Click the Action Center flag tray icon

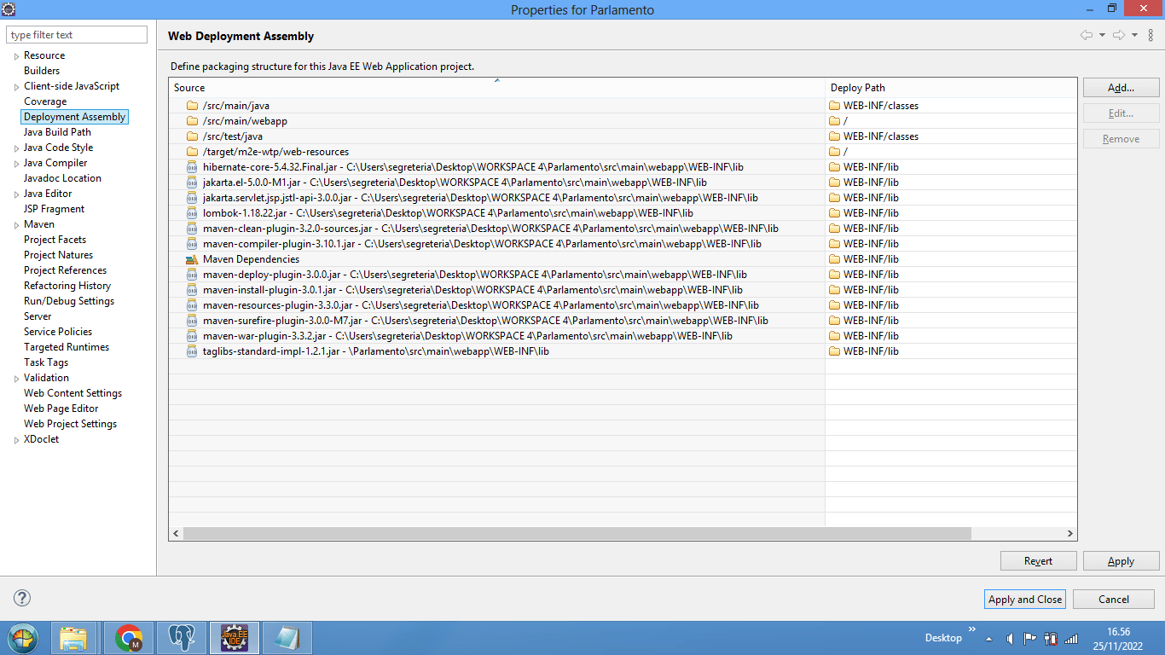point(1030,638)
